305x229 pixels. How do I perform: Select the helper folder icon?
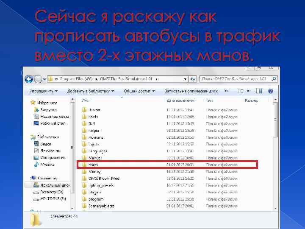[x=84, y=131]
